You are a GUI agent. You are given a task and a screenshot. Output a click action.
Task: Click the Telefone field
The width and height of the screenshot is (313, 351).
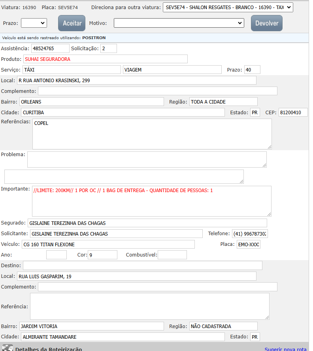point(249,234)
